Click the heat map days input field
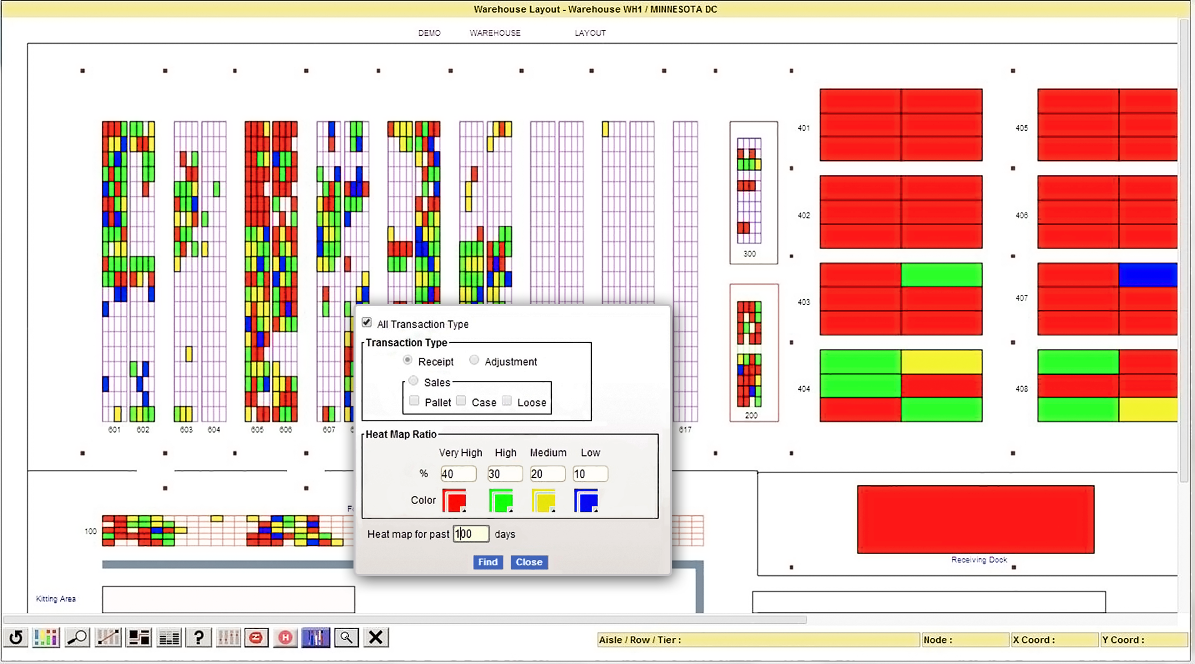The height and width of the screenshot is (664, 1195). click(x=471, y=534)
